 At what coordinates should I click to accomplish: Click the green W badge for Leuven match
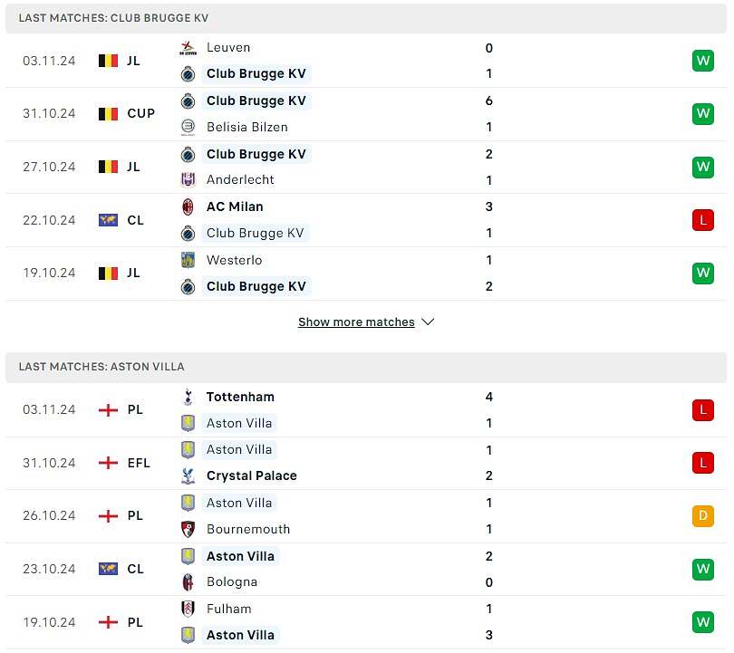pyautogui.click(x=702, y=61)
